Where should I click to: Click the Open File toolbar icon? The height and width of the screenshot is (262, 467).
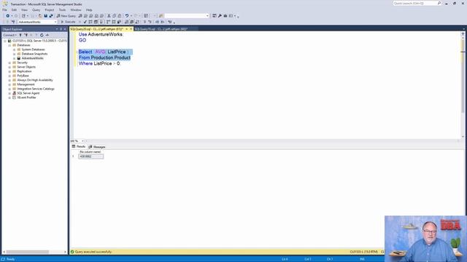40,16
